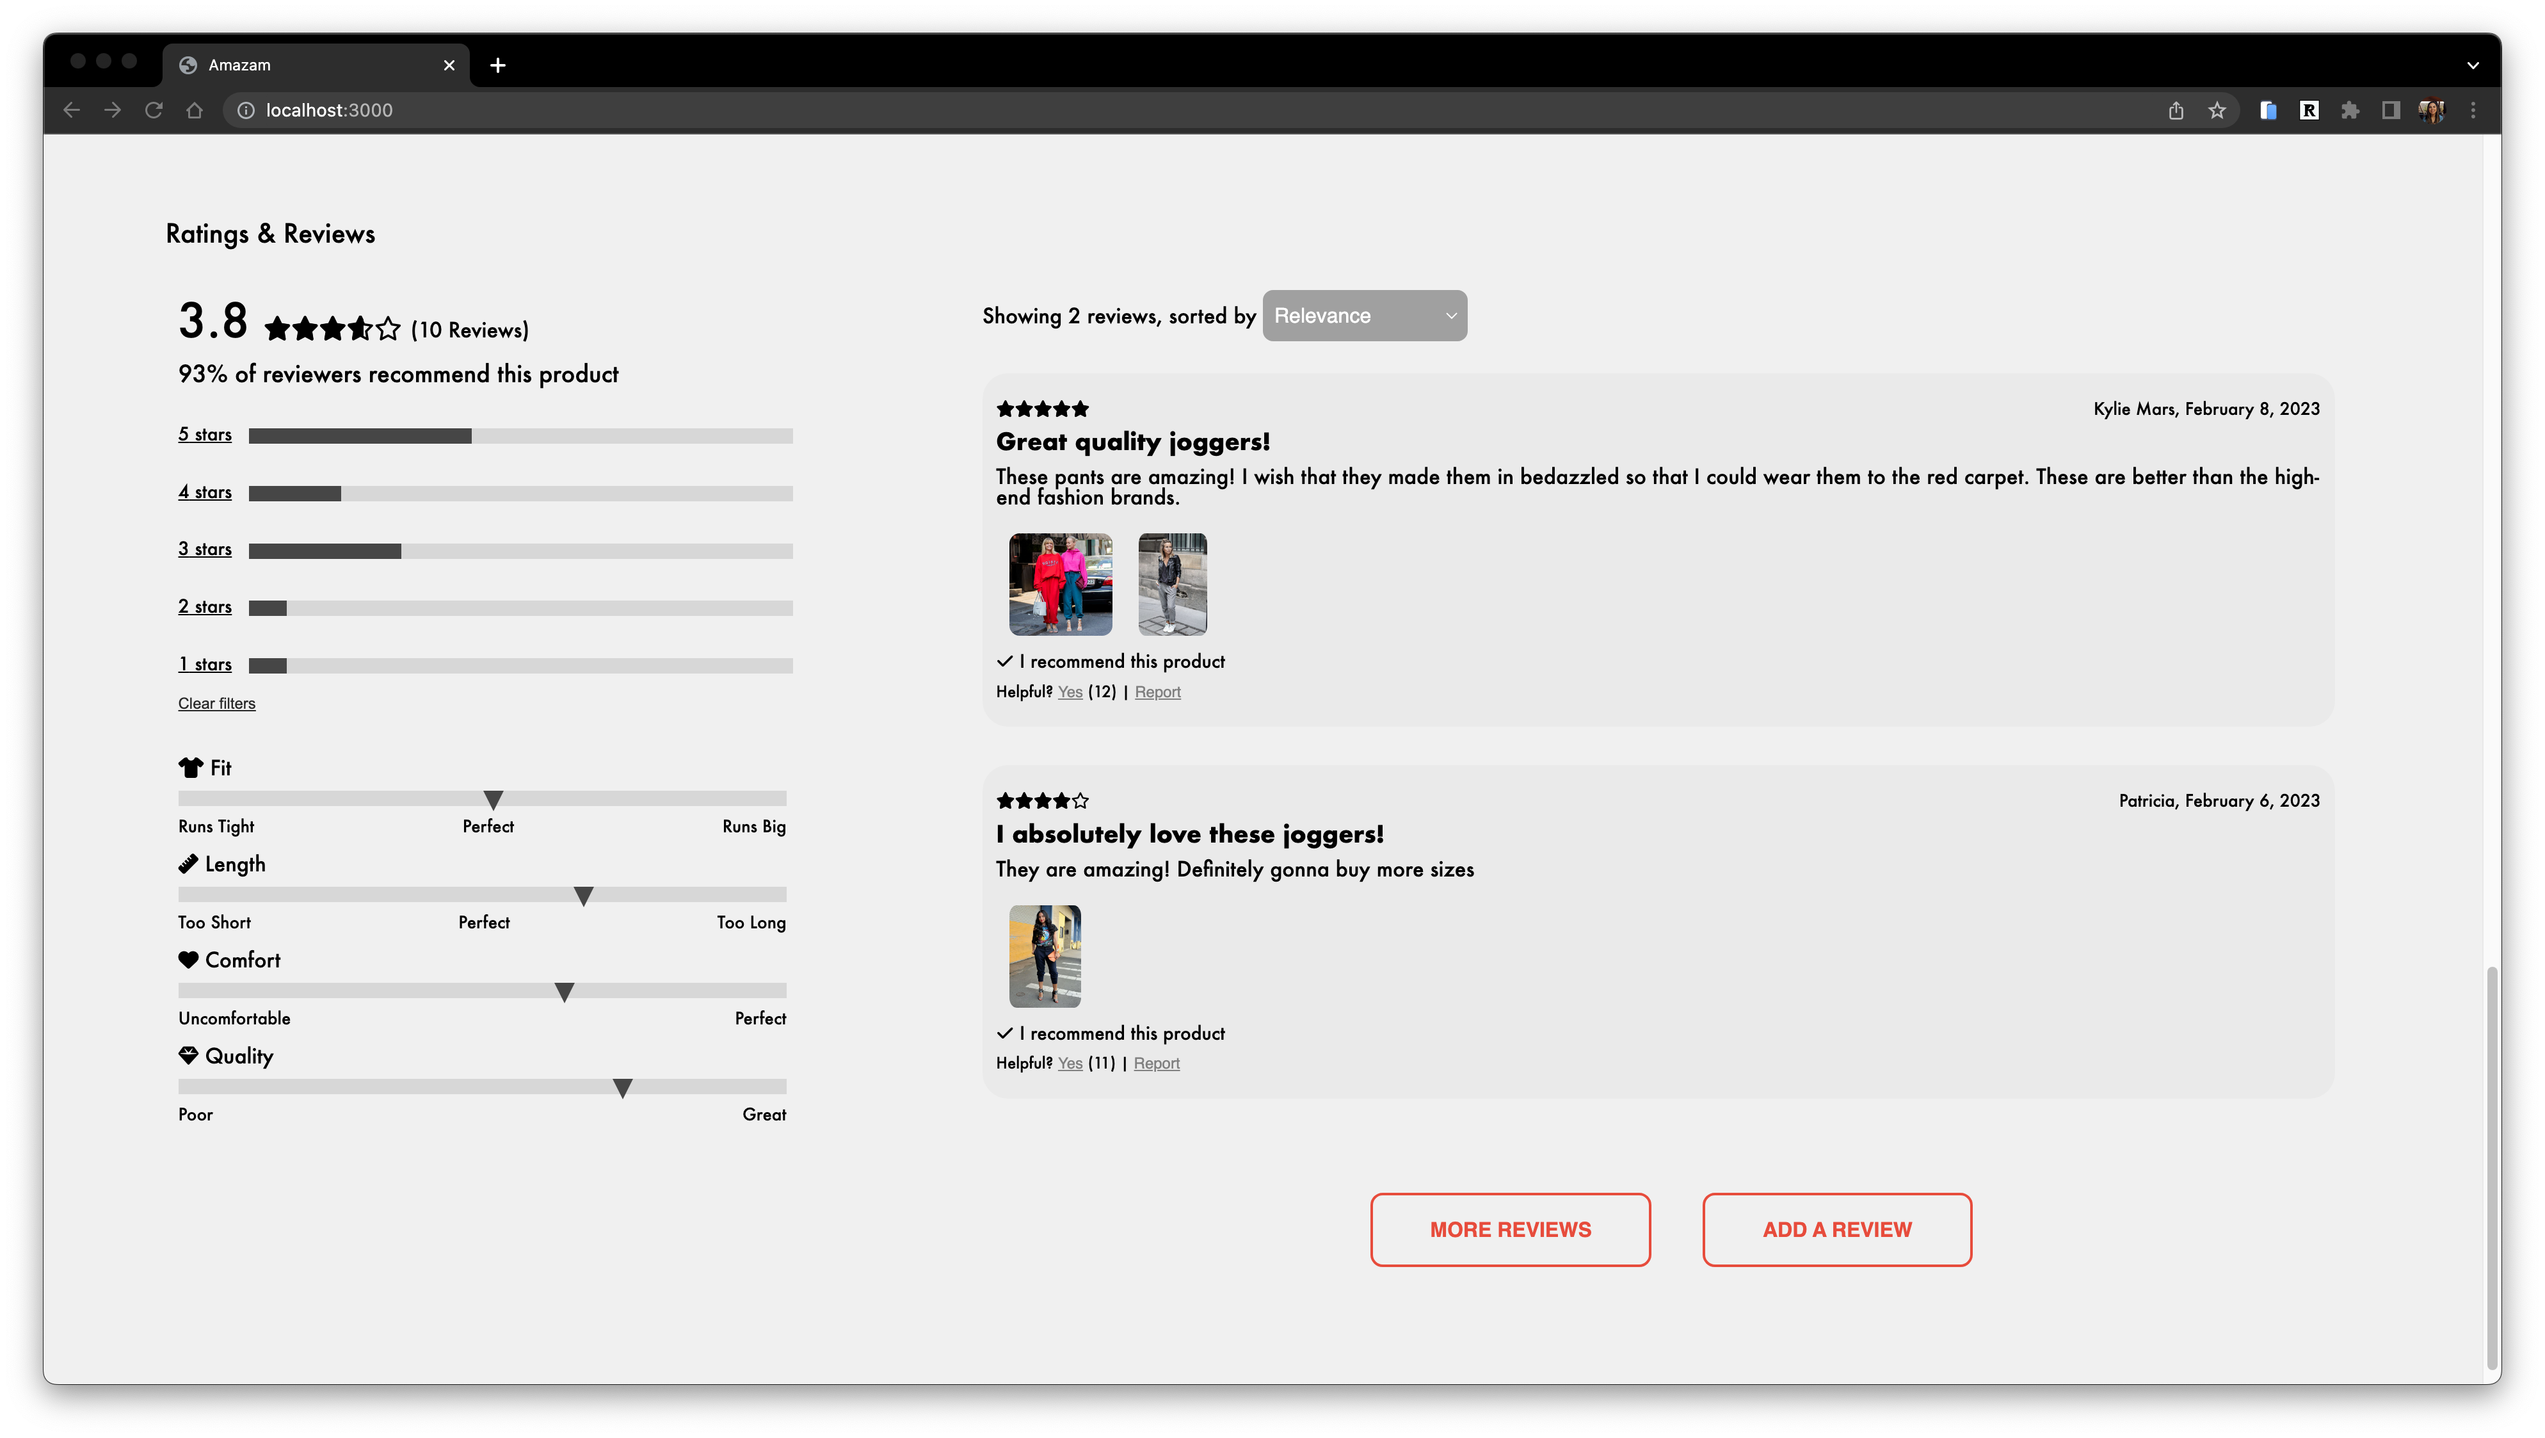Image resolution: width=2545 pixels, height=1438 pixels.
Task: Open the share page icon
Action: [2176, 109]
